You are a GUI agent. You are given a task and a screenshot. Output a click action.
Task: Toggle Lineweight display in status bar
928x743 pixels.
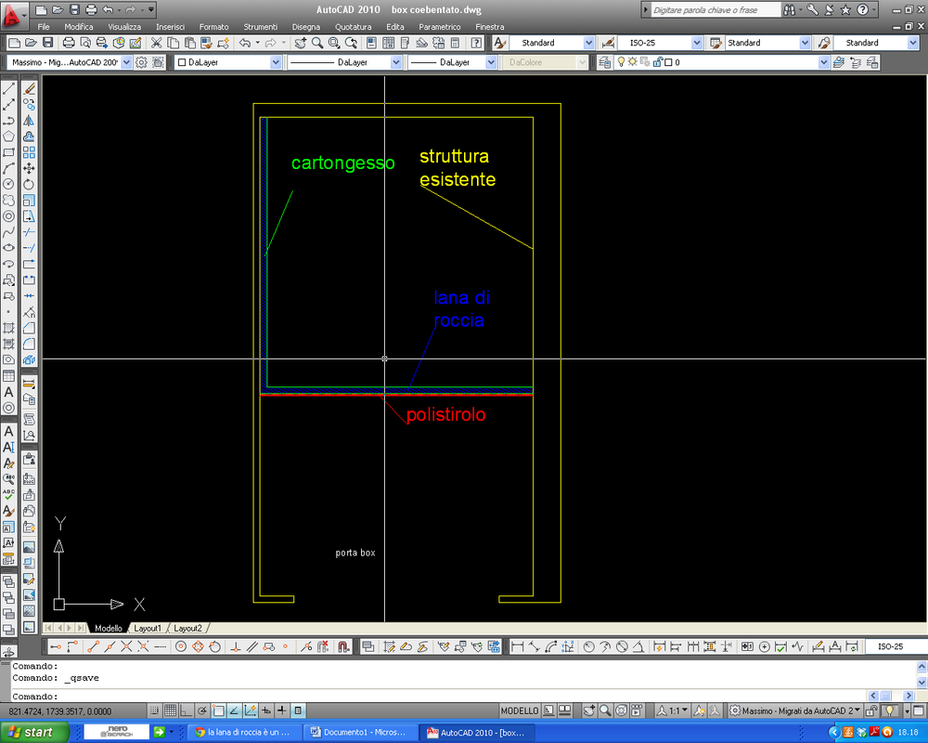tap(282, 710)
